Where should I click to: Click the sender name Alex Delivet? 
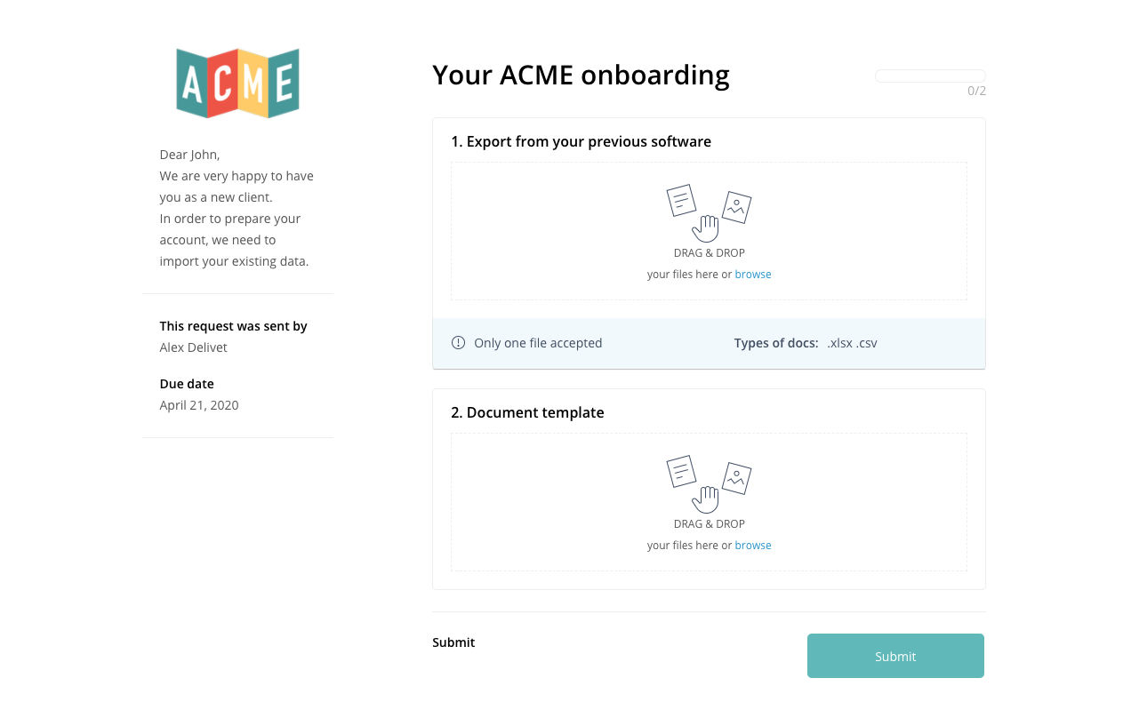[193, 347]
